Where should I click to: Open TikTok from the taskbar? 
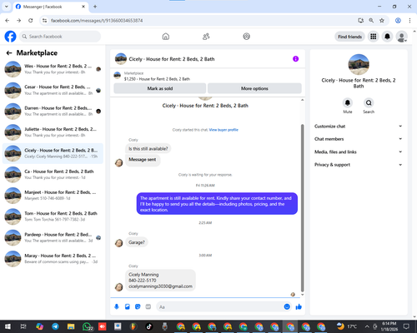click(149, 326)
